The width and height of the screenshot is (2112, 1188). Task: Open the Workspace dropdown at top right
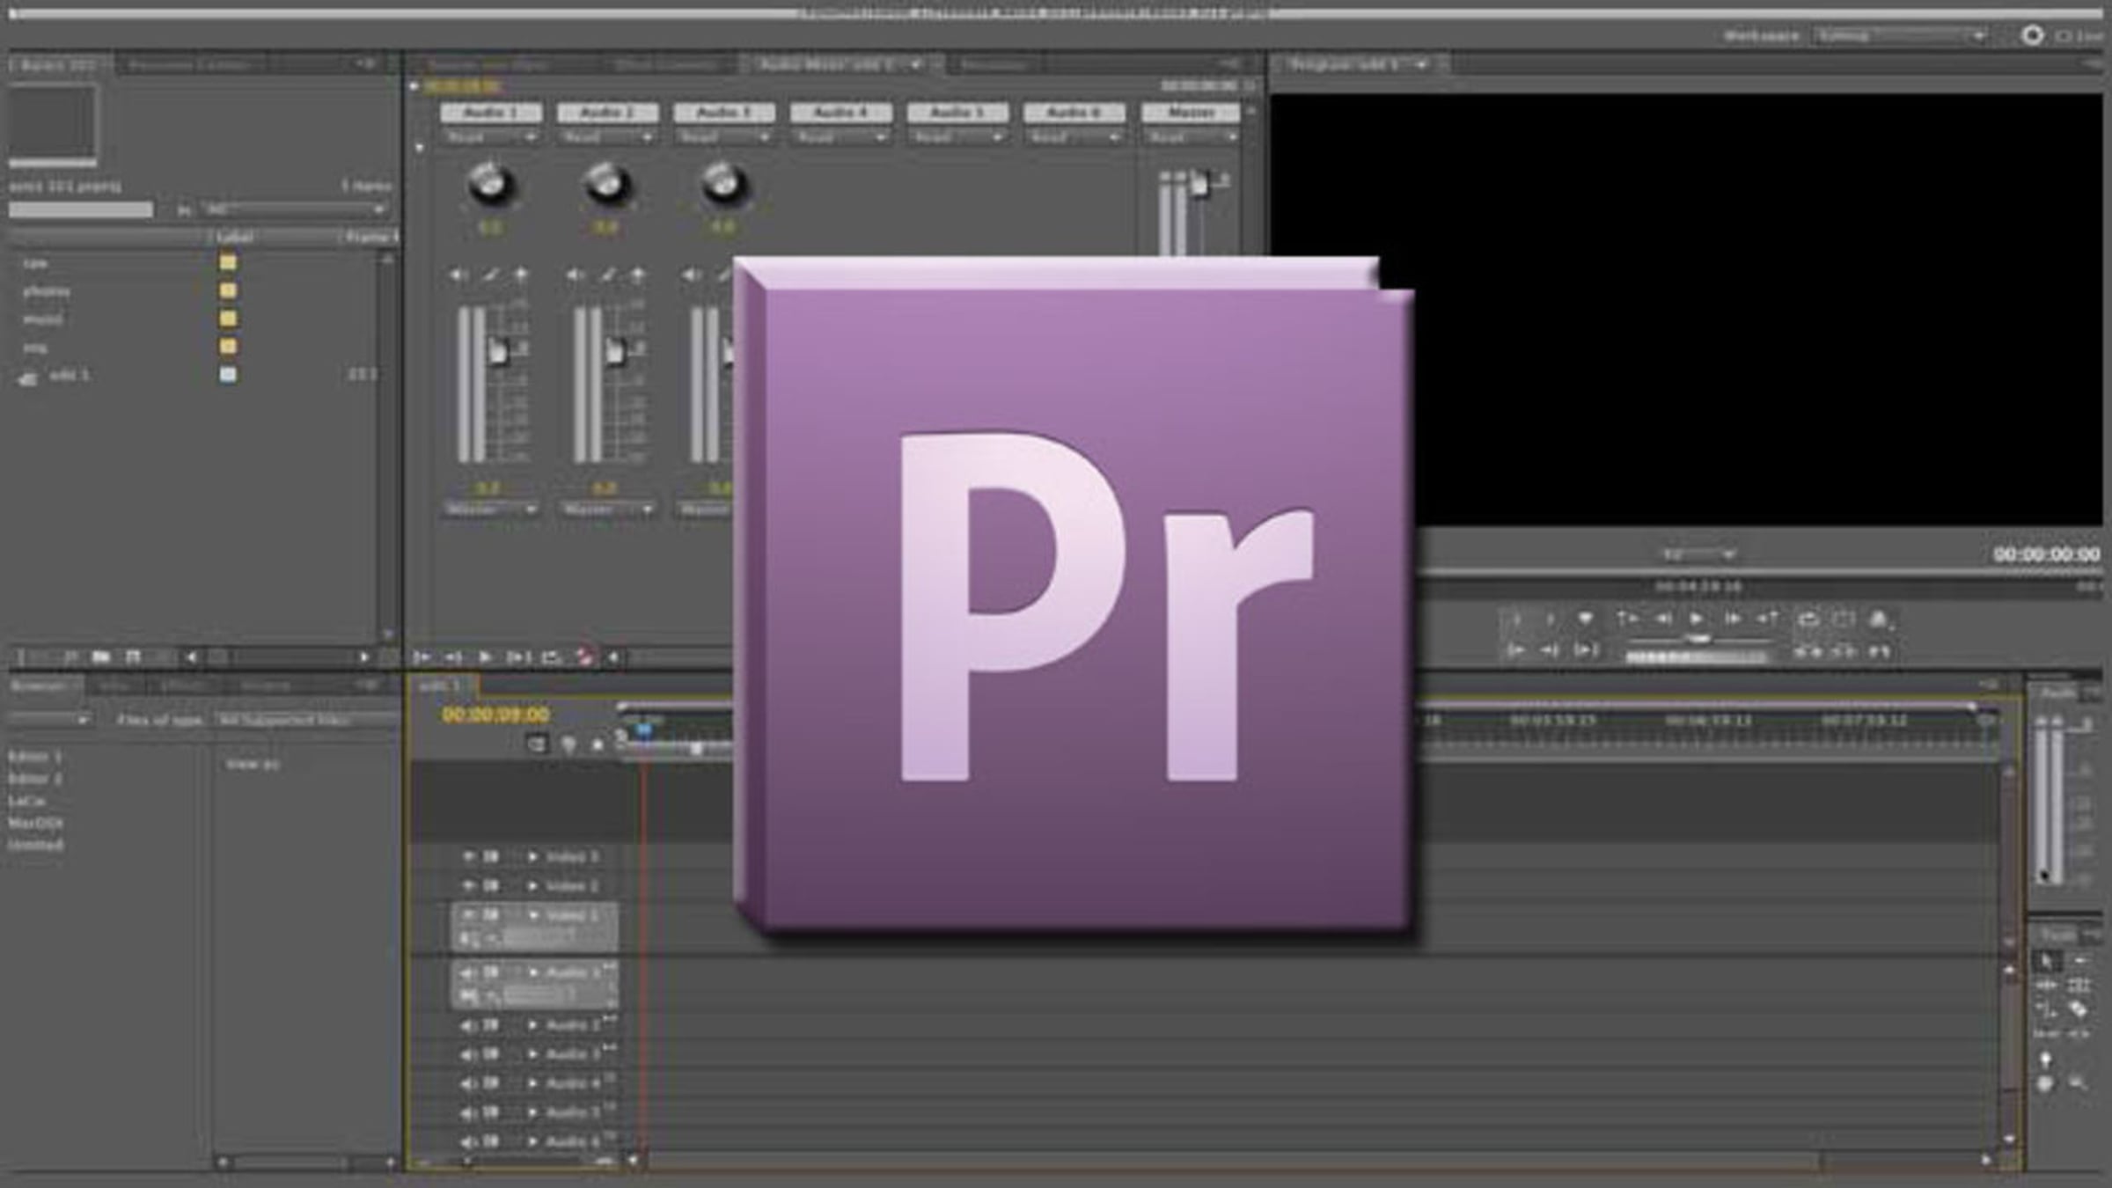[1901, 36]
